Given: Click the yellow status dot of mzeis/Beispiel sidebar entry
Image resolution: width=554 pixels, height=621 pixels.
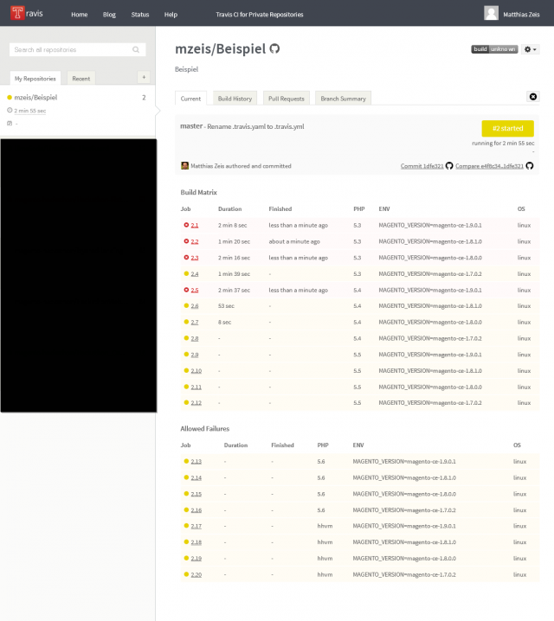Looking at the screenshot, I should [x=10, y=98].
